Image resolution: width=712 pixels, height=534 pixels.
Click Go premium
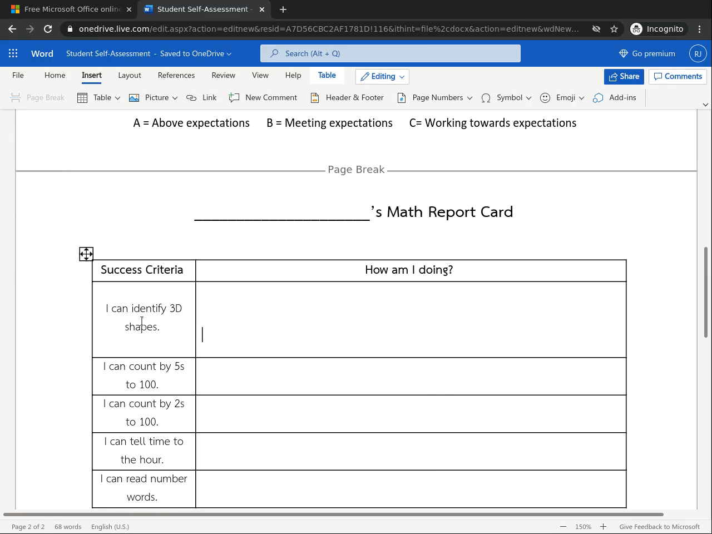pyautogui.click(x=647, y=53)
